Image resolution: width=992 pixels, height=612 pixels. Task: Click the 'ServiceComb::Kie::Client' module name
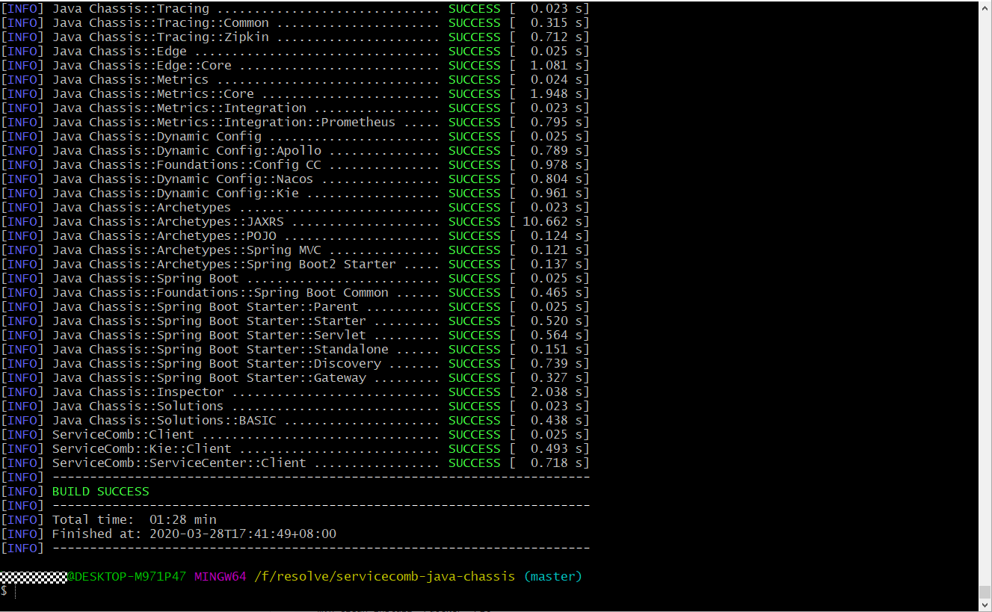pyautogui.click(x=142, y=449)
